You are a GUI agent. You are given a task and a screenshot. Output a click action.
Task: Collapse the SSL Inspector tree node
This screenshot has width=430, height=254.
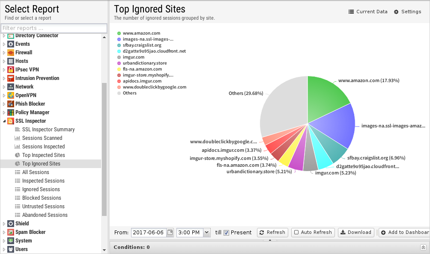click(4, 121)
